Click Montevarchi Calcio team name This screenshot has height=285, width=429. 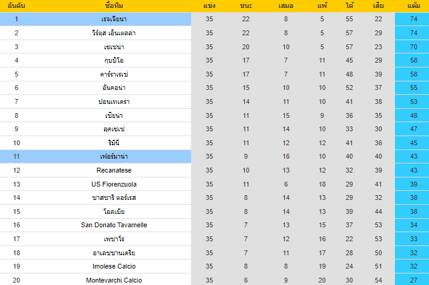click(114, 280)
